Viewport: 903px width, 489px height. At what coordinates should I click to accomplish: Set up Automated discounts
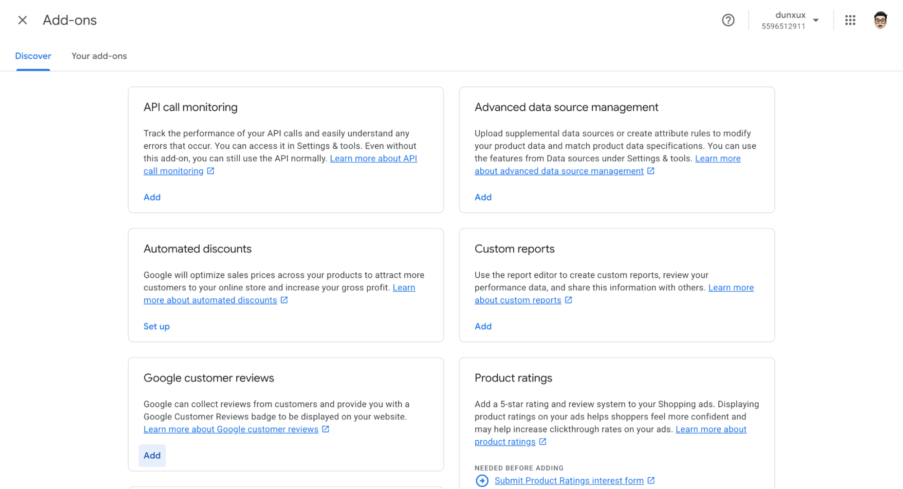tap(156, 326)
